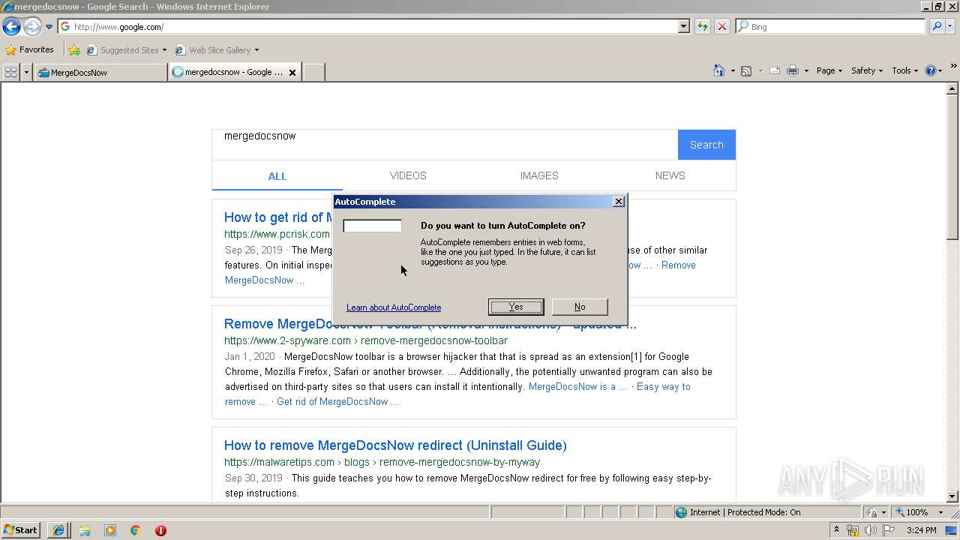Image resolution: width=960 pixels, height=540 pixels.
Task: Click No in AutoComplete dialog
Action: (580, 307)
